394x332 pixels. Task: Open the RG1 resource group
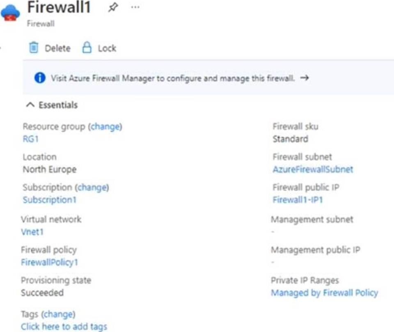[x=30, y=139]
